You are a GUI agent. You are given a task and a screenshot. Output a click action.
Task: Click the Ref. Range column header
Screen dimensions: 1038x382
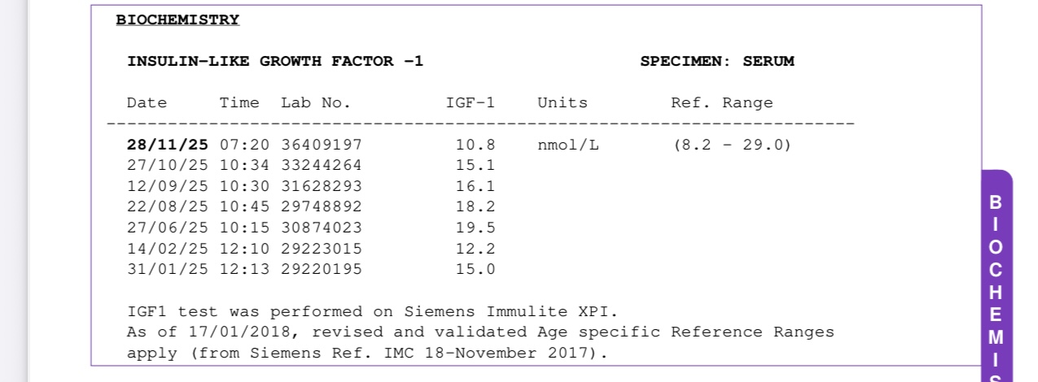pyautogui.click(x=721, y=103)
